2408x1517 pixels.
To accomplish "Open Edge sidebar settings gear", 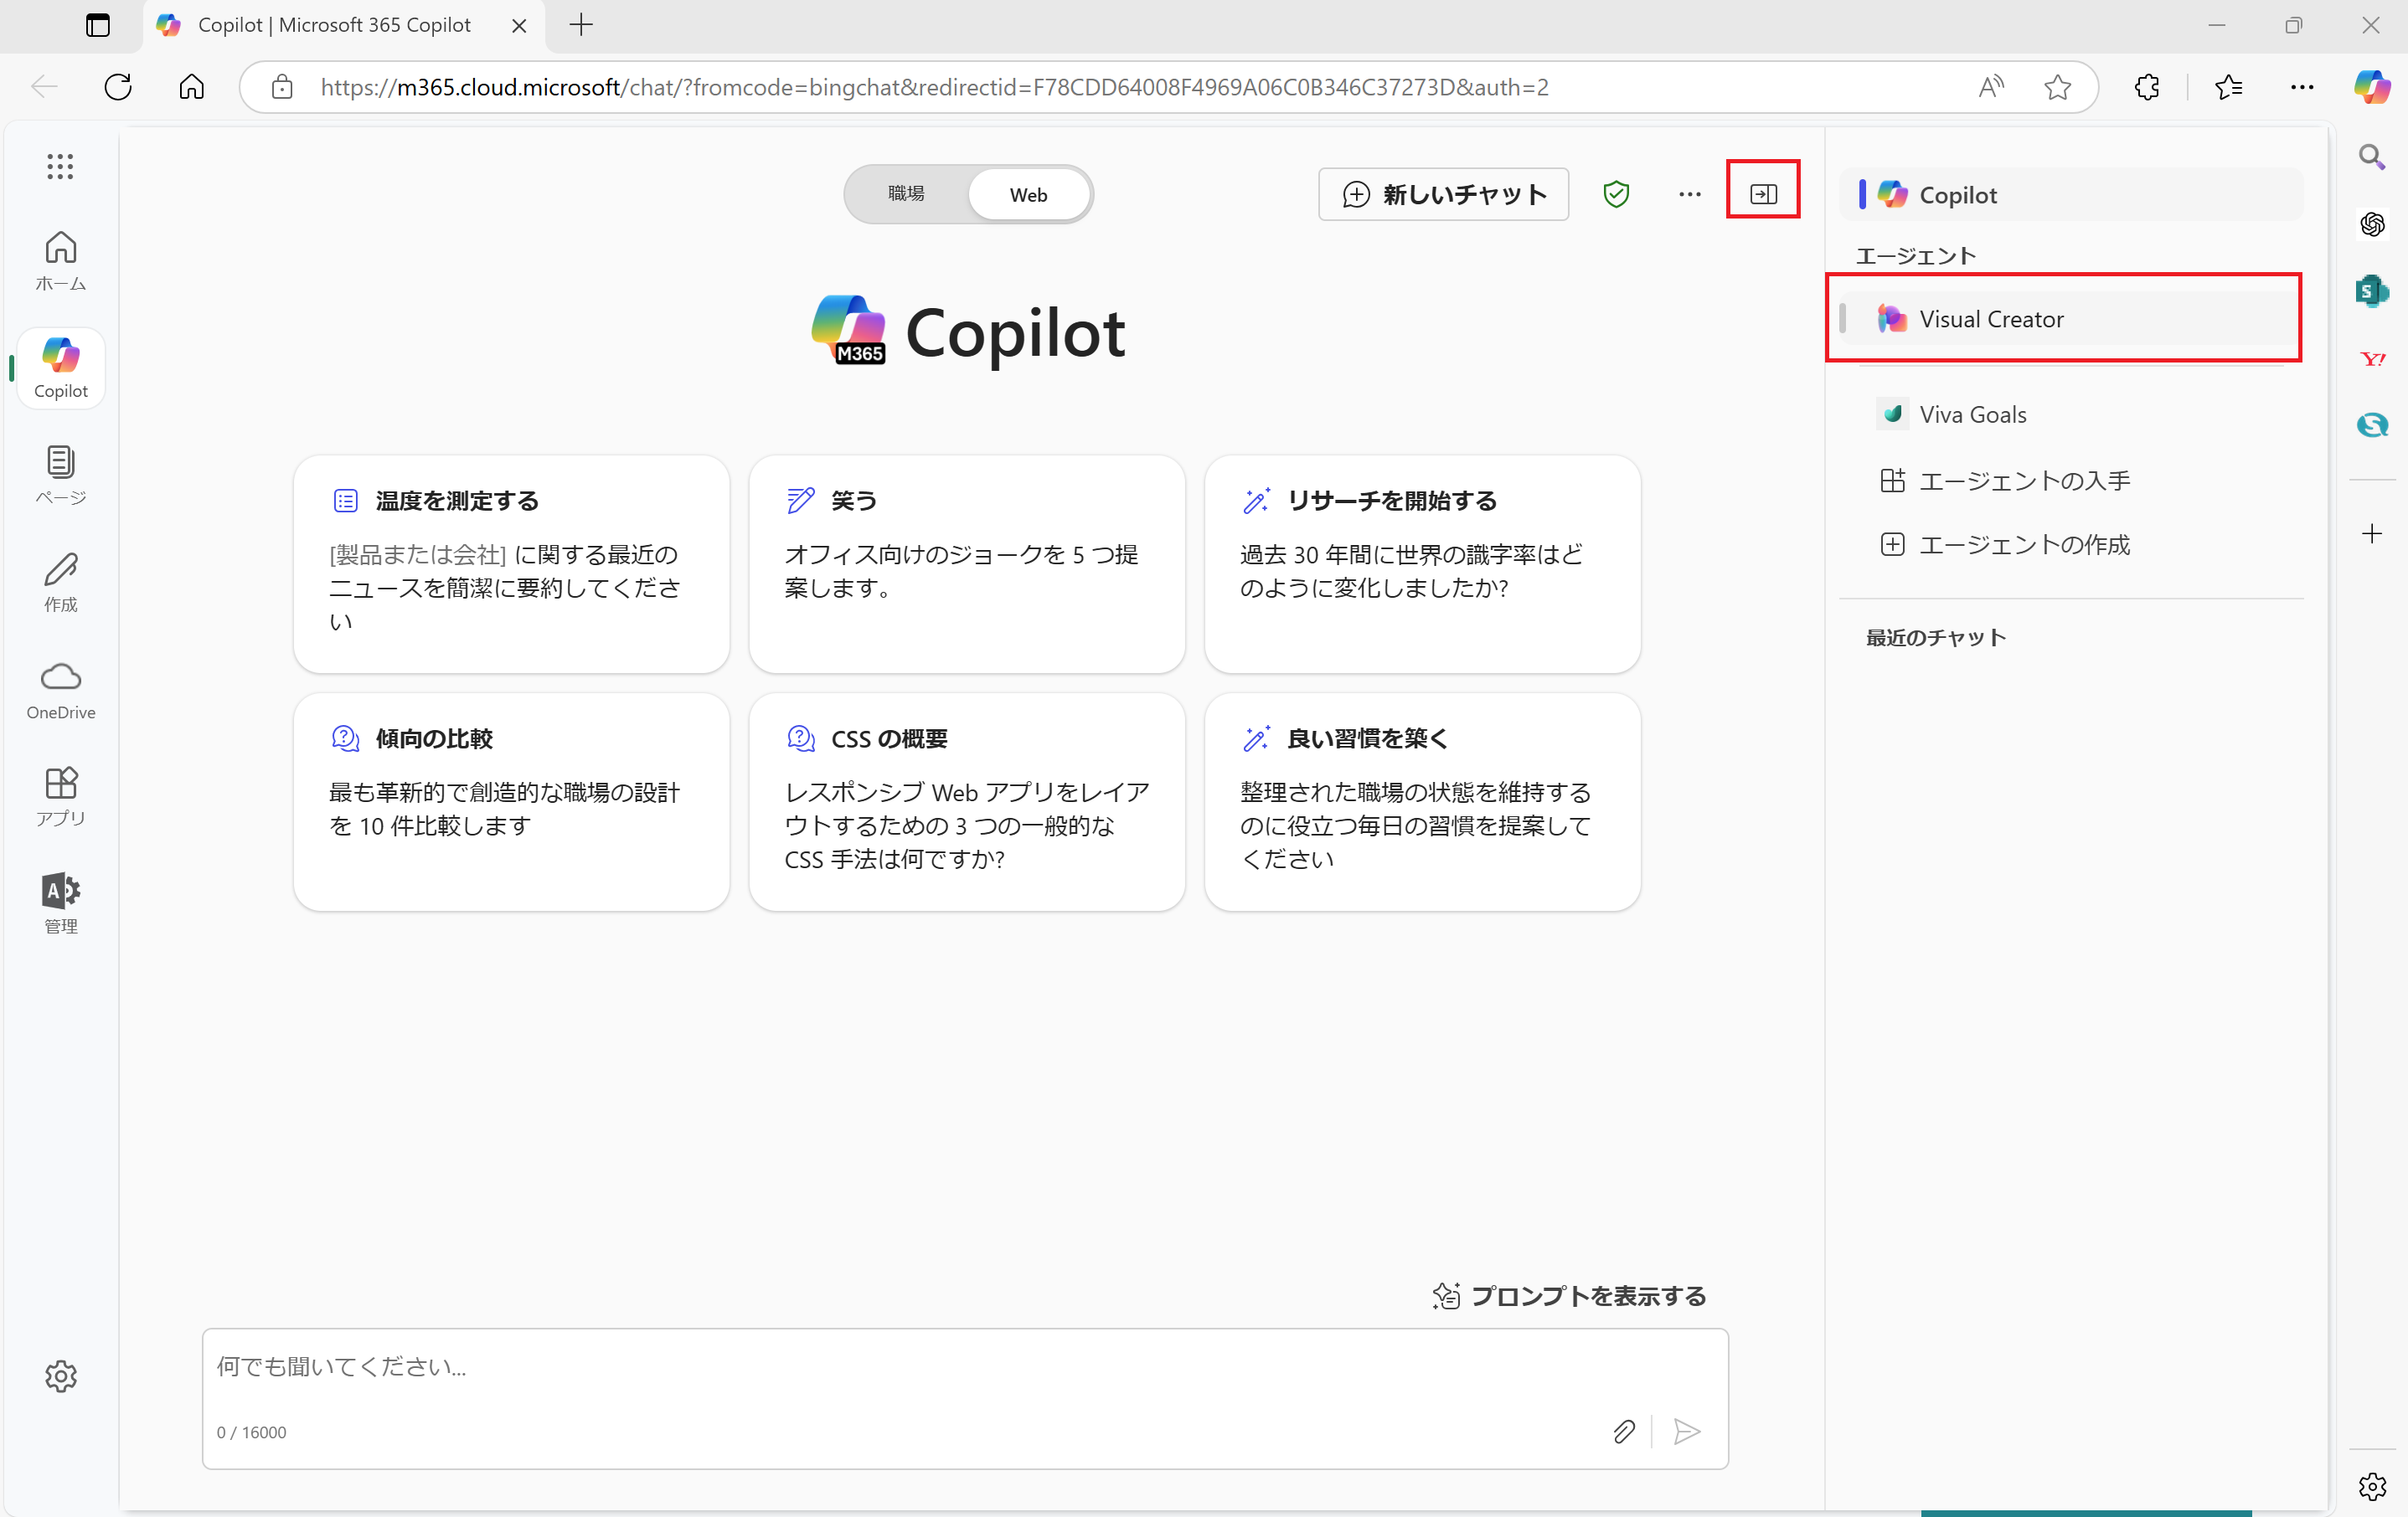I will 2372,1486.
